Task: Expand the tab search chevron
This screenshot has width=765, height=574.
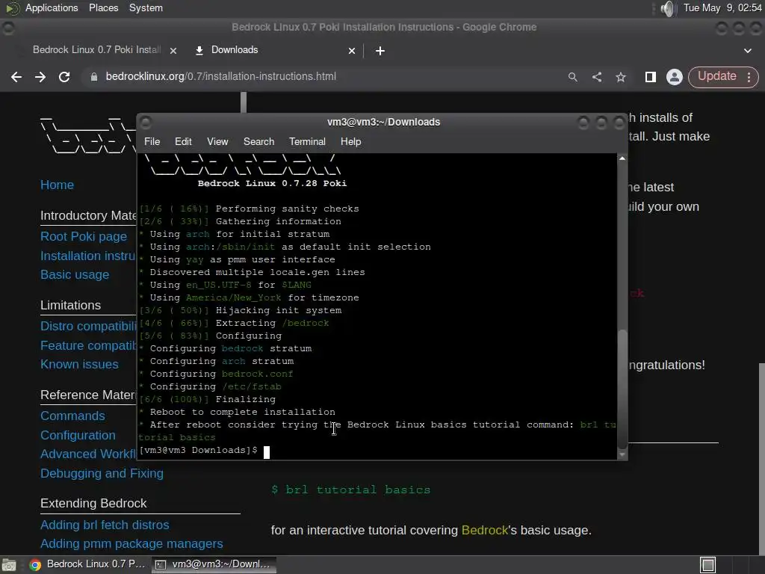Action: [747, 51]
